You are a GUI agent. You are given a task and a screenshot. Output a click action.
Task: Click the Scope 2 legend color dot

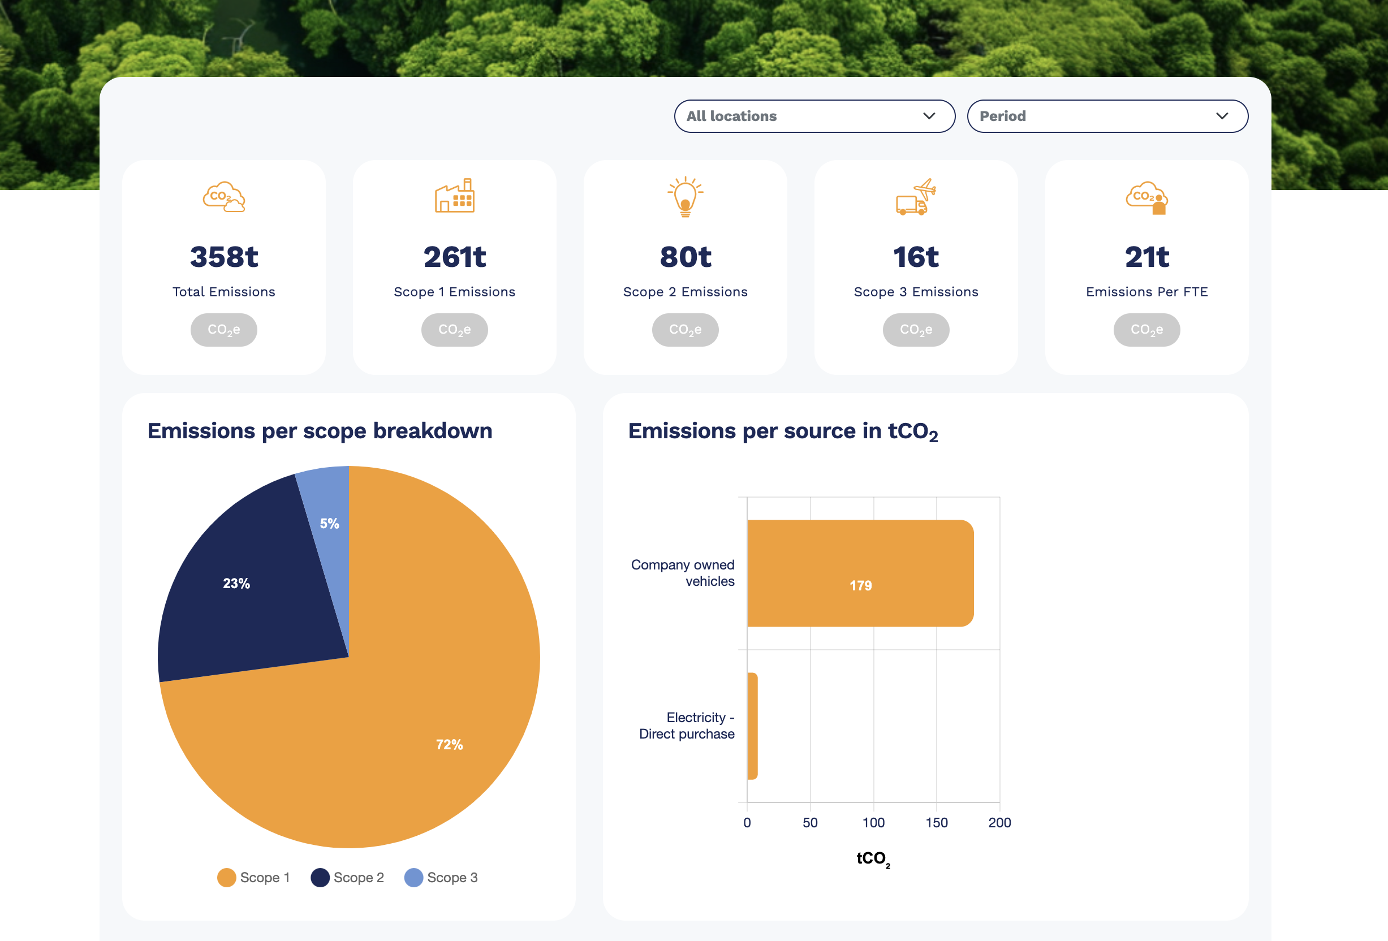tap(321, 877)
